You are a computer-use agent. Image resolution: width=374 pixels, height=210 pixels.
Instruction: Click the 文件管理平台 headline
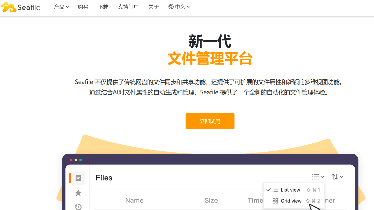210,59
